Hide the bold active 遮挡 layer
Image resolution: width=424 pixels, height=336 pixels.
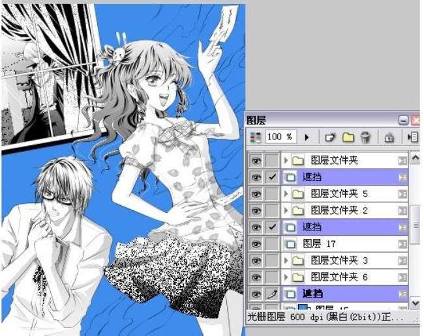(x=256, y=294)
